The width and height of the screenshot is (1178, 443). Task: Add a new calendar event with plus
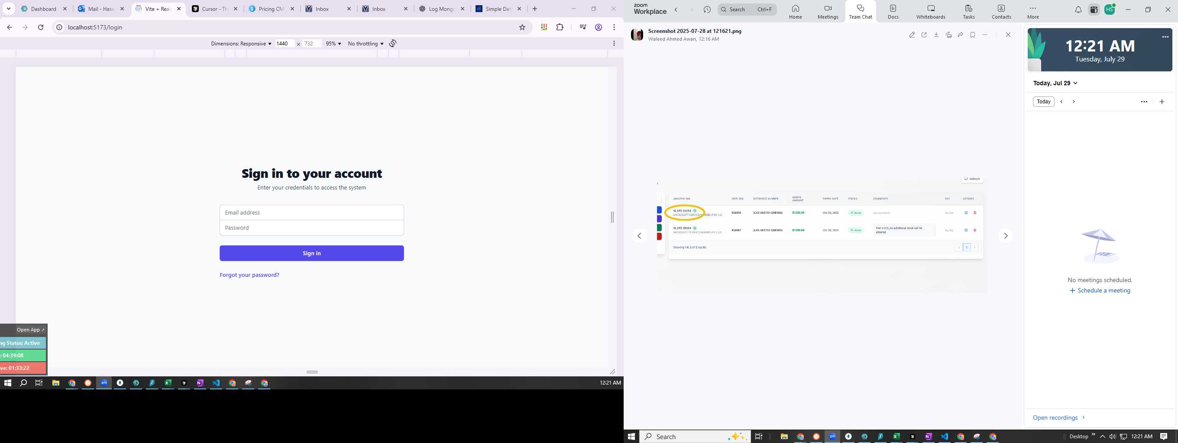coord(1162,101)
